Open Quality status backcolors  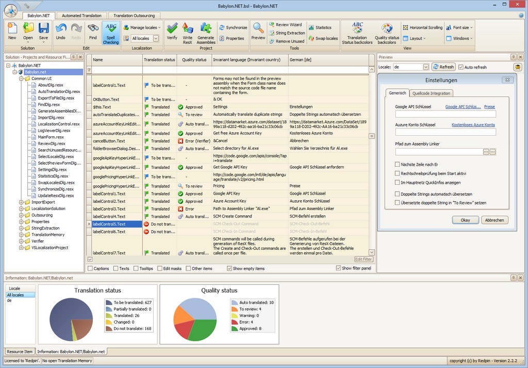coord(387,33)
